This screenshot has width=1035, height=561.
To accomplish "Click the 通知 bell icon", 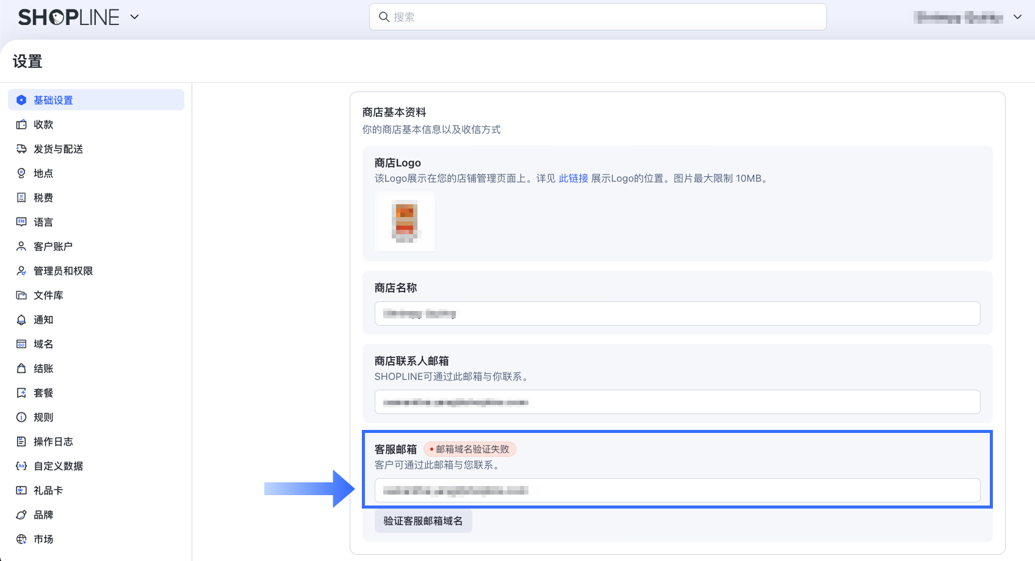I will [x=21, y=320].
